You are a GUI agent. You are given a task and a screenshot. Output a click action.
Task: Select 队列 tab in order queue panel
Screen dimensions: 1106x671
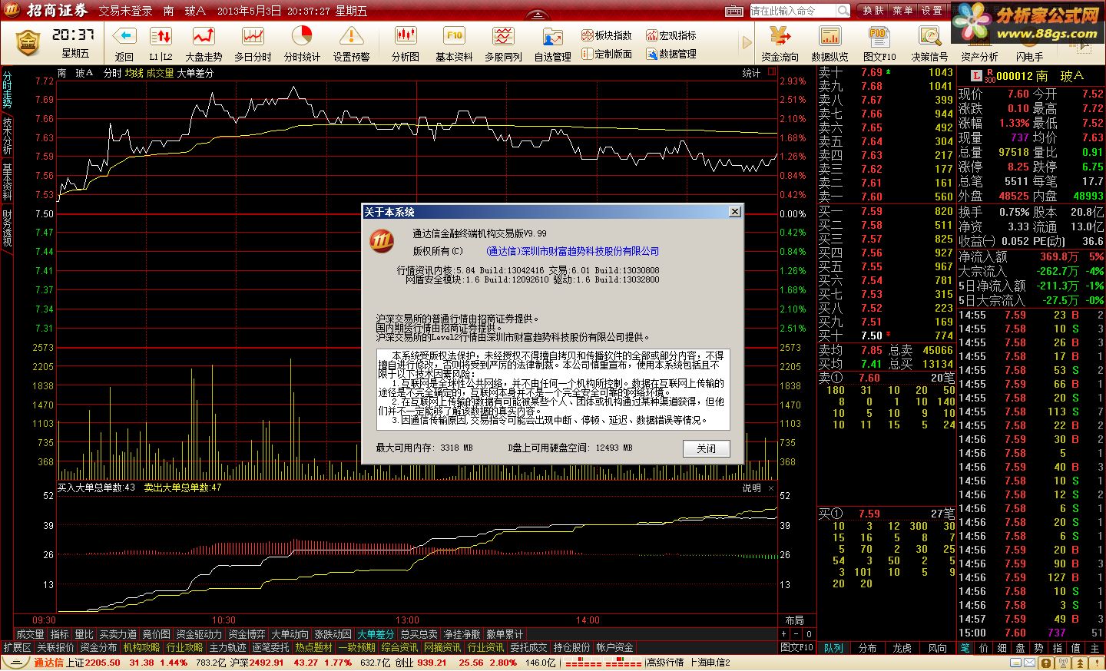pyautogui.click(x=833, y=648)
